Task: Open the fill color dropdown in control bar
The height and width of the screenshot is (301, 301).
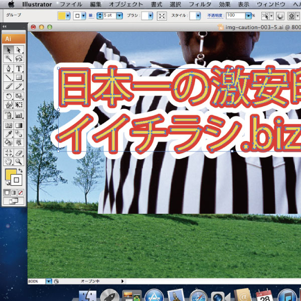Action: click(x=68, y=16)
